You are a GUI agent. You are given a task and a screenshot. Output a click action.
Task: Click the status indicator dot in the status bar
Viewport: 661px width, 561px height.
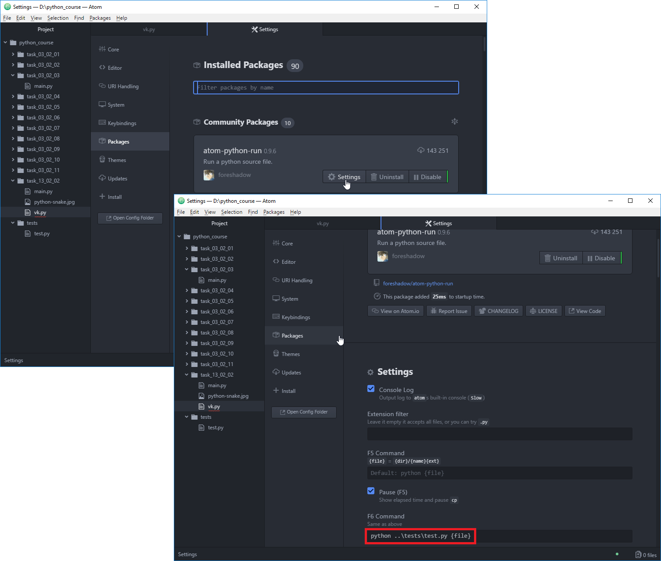[617, 554]
